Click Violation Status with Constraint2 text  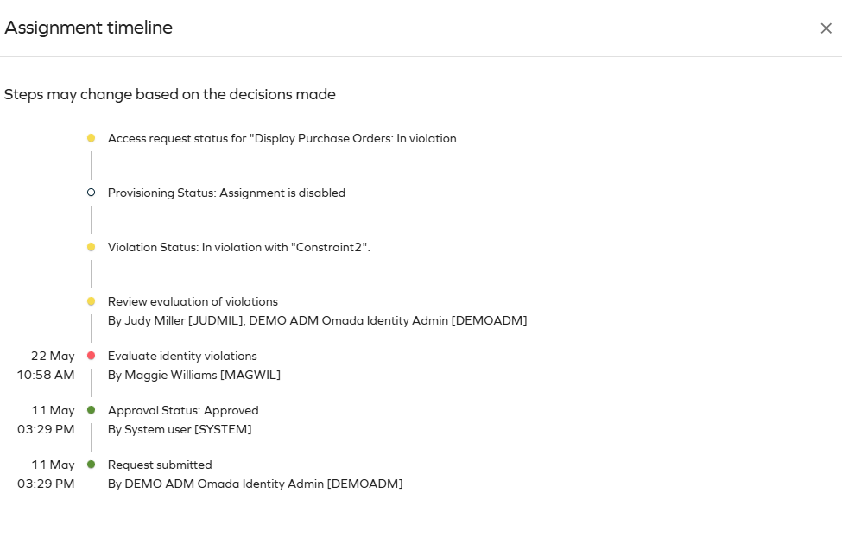(x=239, y=247)
